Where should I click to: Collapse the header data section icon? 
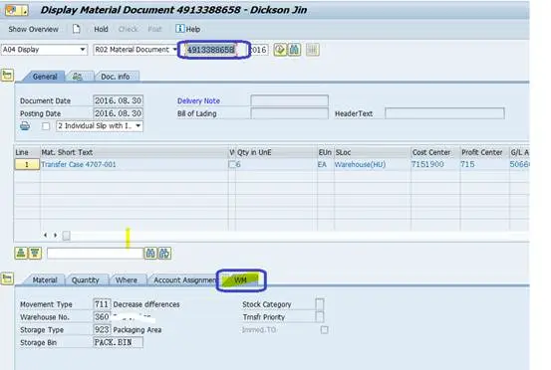(7, 75)
